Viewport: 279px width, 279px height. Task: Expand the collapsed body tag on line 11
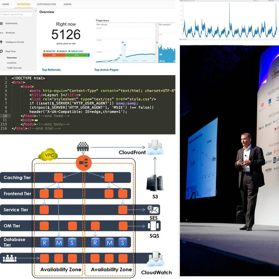pos(36,120)
